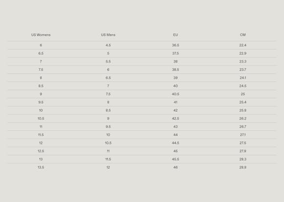The image size is (284, 202).
Task: Select US Womens size 8.5
Action: (x=41, y=86)
